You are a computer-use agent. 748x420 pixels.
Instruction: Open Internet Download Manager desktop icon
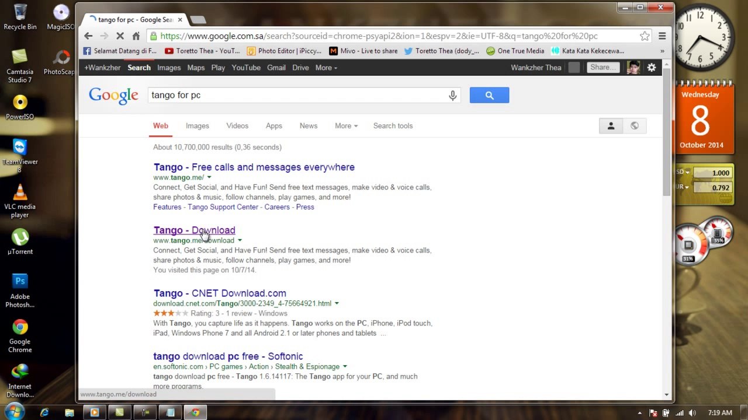(20, 380)
